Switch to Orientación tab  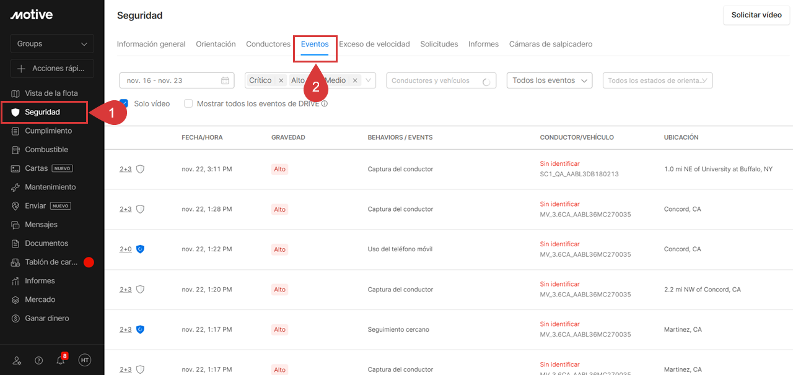216,44
